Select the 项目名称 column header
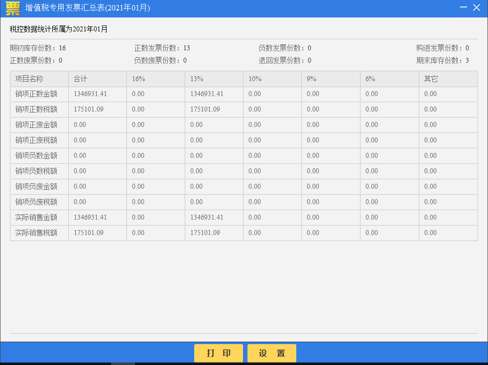The image size is (488, 365). click(29, 79)
